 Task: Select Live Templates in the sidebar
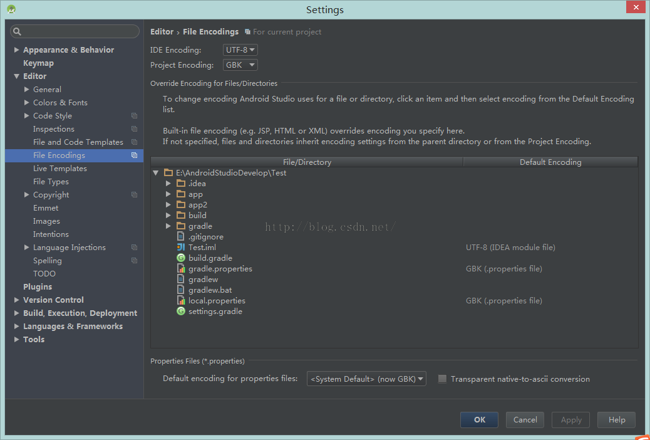60,169
